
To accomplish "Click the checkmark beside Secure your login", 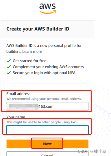I will tap(9, 73).
